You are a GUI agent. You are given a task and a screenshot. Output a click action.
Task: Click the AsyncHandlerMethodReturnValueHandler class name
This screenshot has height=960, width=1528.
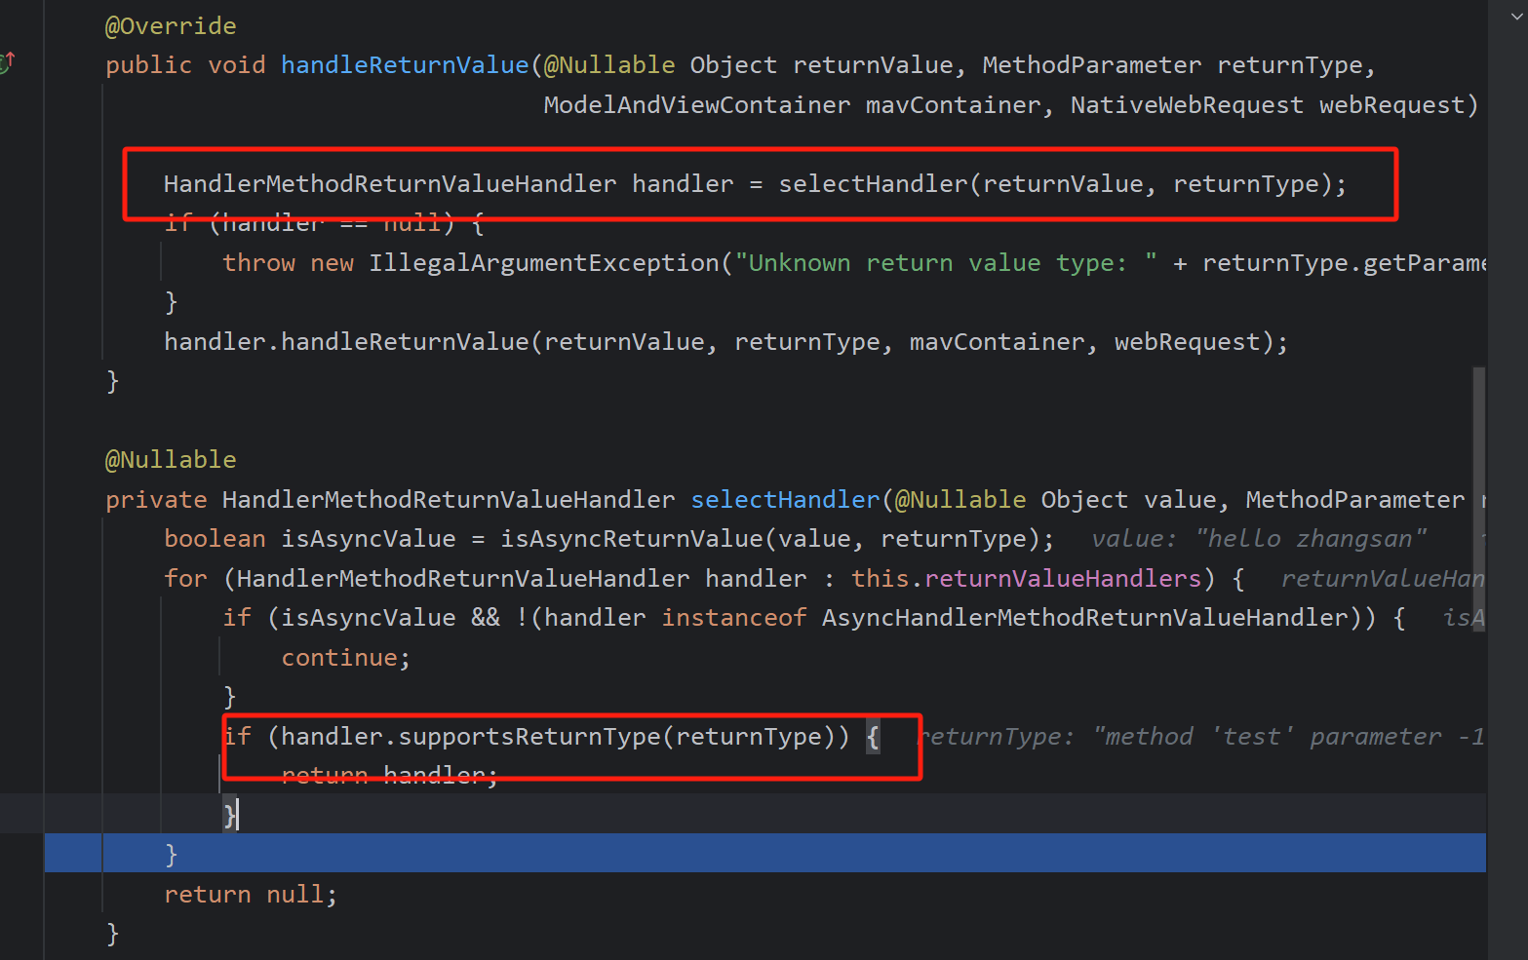tap(1084, 618)
